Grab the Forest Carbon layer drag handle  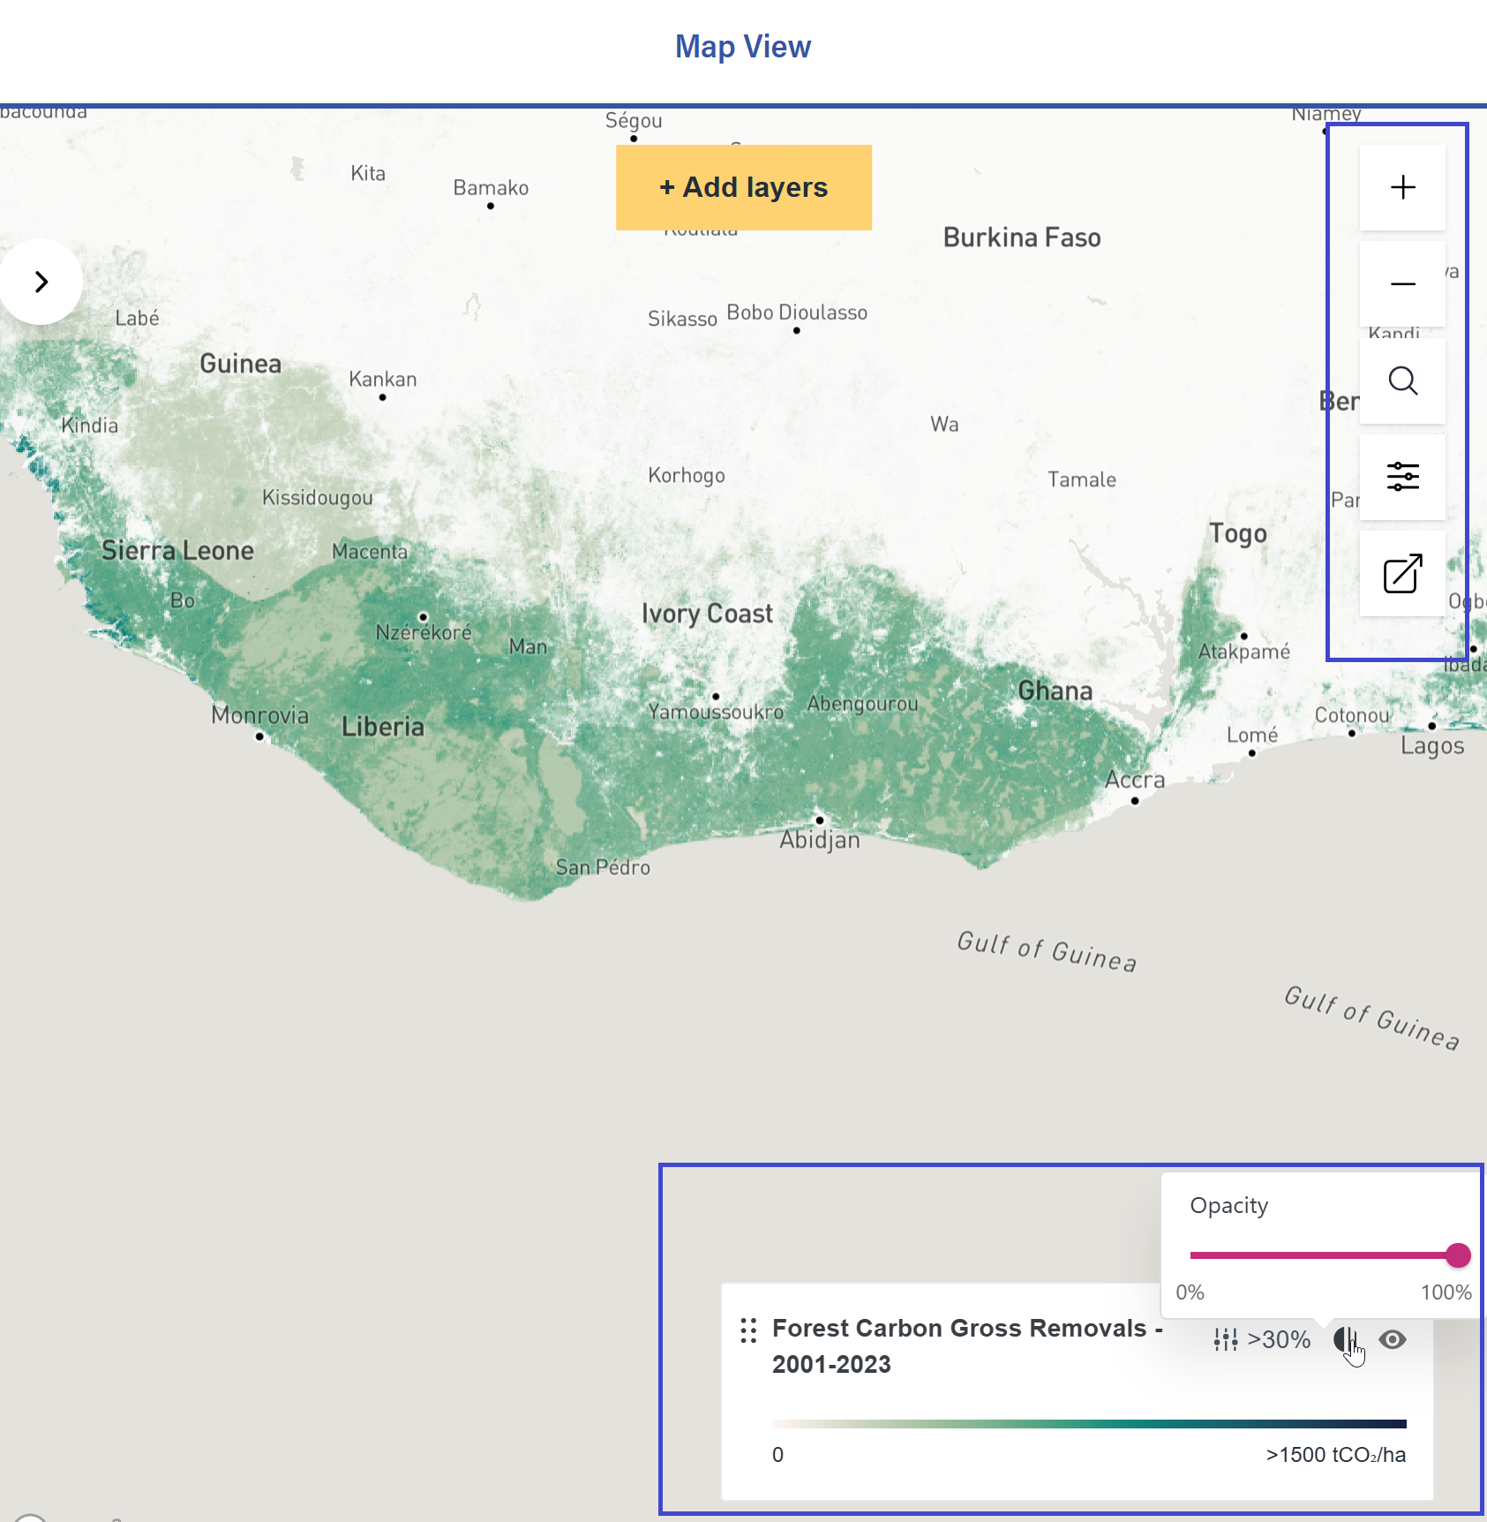coord(748,1330)
